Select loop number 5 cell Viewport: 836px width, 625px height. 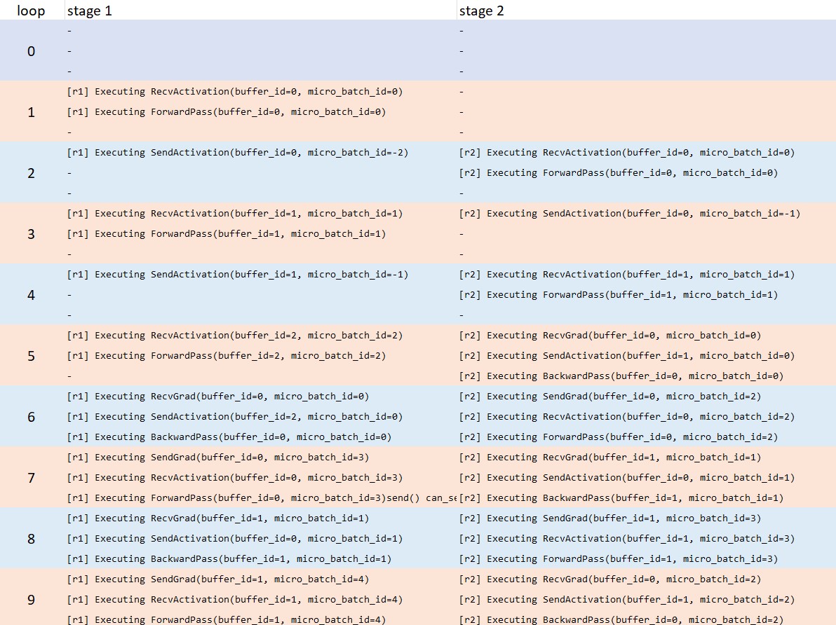pos(32,356)
